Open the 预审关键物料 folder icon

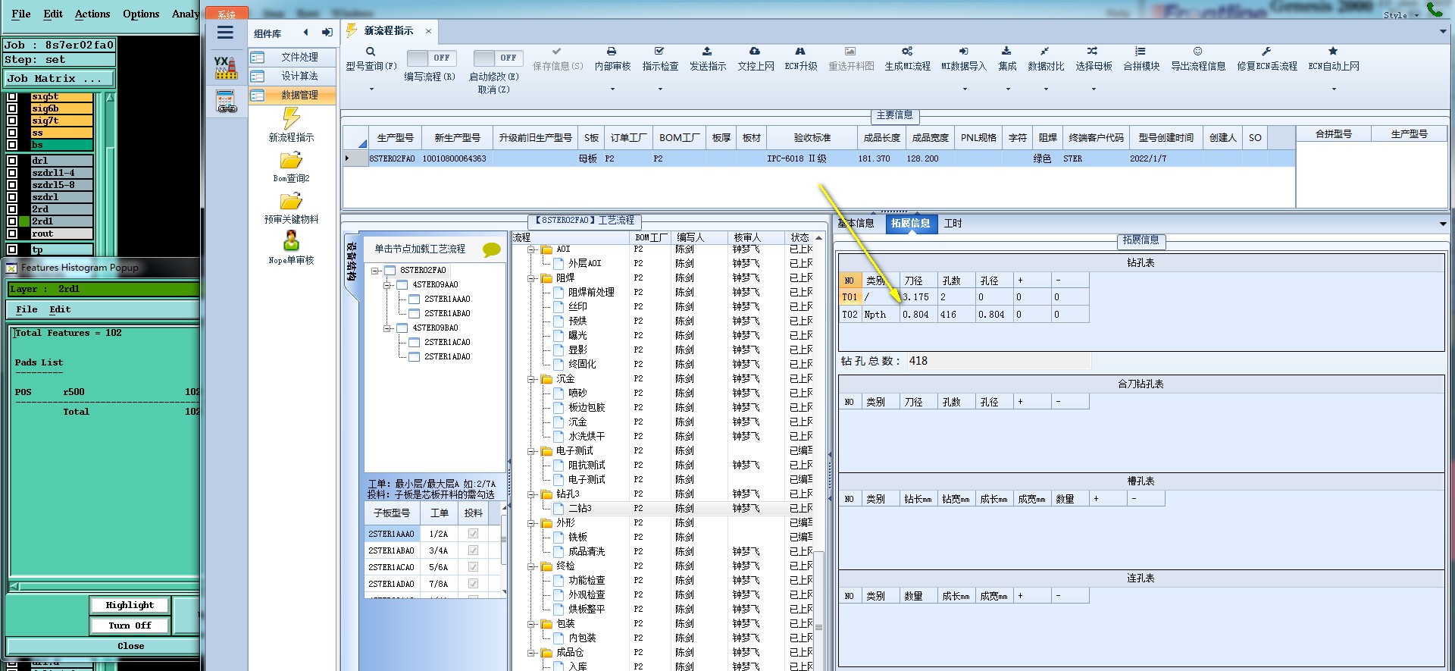click(x=291, y=202)
